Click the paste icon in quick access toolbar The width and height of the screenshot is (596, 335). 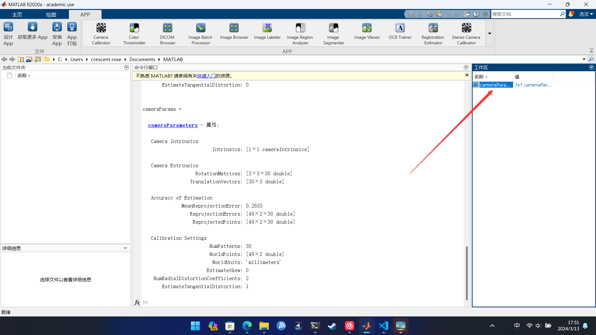[x=439, y=14]
